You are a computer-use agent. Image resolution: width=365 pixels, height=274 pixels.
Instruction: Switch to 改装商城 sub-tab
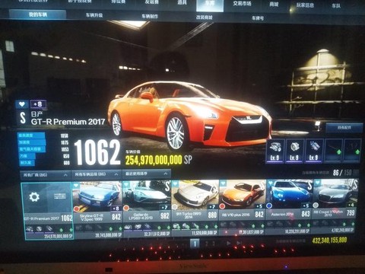click(205, 18)
